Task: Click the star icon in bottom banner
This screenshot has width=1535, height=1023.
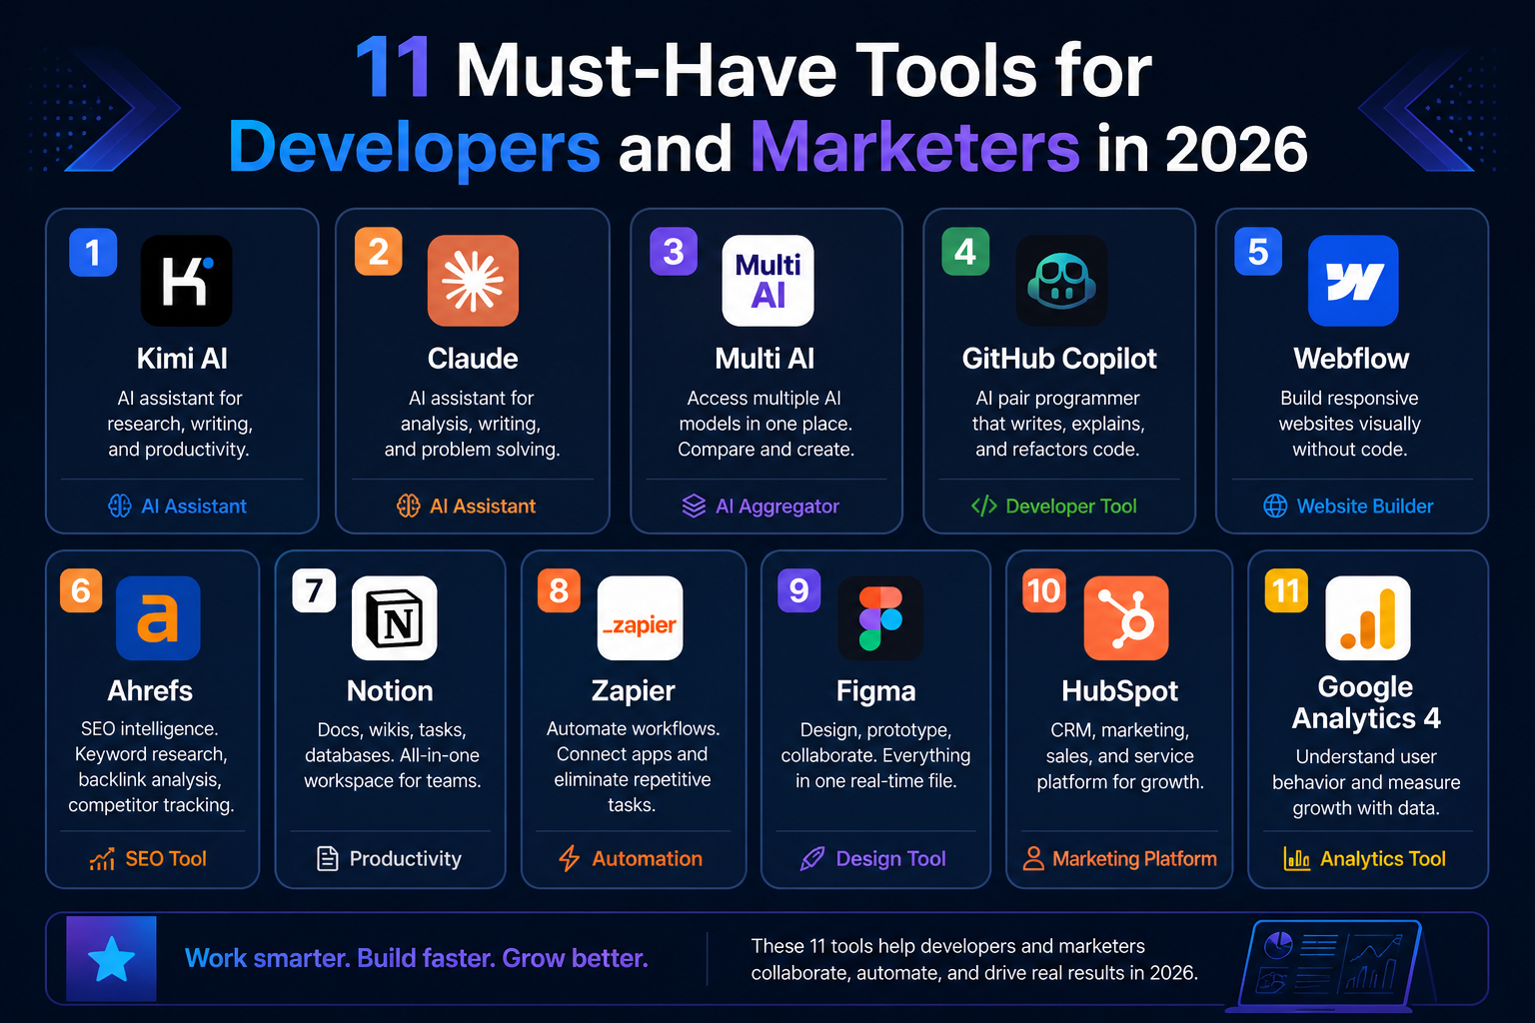Action: (111, 959)
